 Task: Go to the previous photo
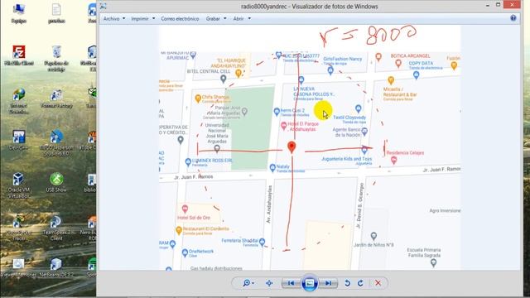pyautogui.click(x=291, y=283)
